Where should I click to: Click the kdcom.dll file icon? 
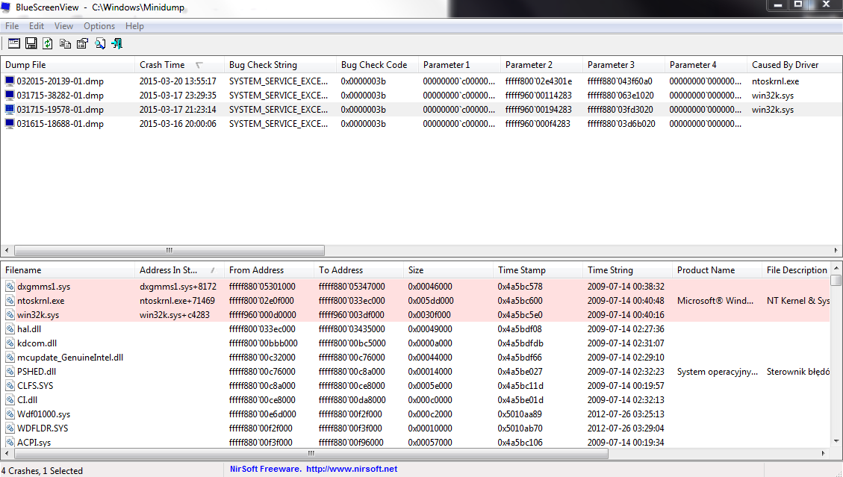tap(10, 343)
